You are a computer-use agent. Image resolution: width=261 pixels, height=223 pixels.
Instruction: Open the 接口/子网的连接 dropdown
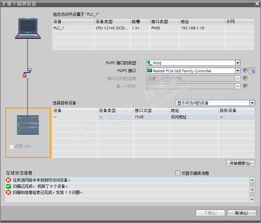pos(238,78)
